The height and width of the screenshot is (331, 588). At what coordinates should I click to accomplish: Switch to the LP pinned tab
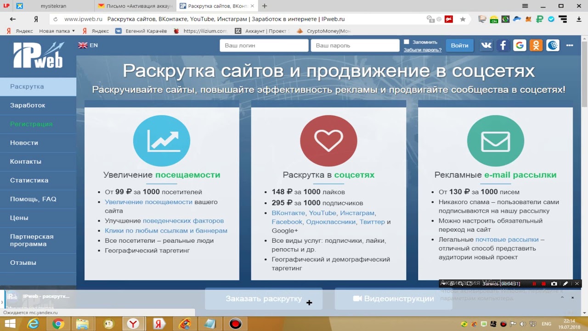(x=6, y=6)
